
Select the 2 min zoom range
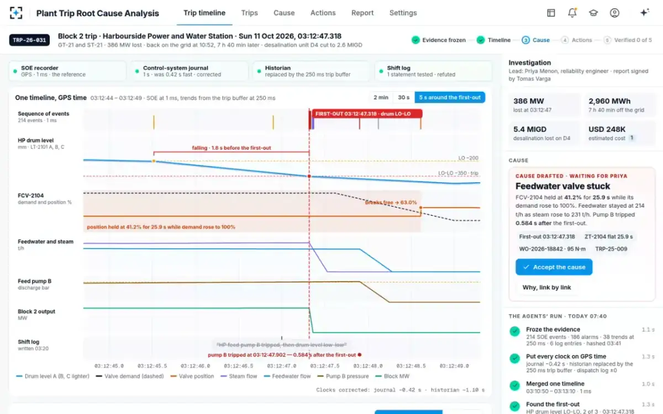pos(381,97)
